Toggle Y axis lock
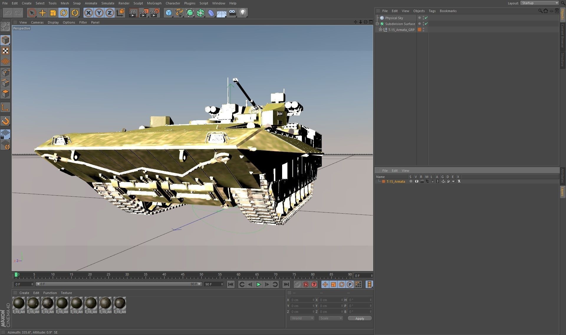Viewport: 566px width, 335px height. click(99, 13)
